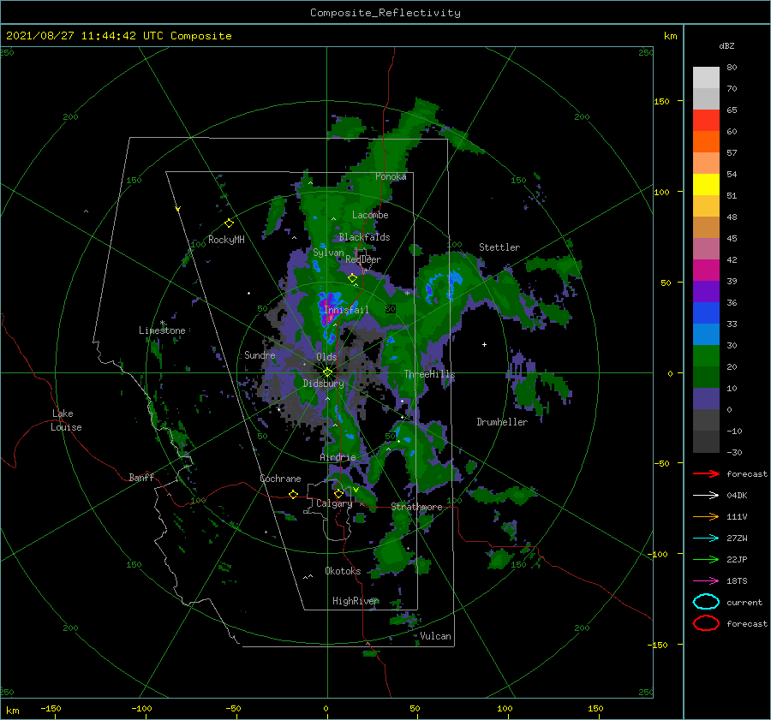
Task: Pick the bright green 20-30 dBZ swatch
Action: pyautogui.click(x=706, y=356)
